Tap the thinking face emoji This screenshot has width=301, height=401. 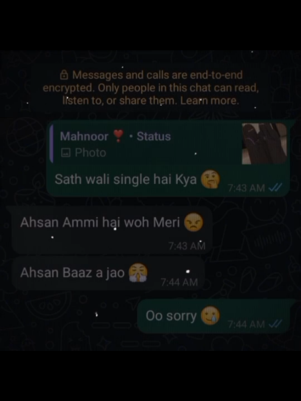(x=210, y=179)
